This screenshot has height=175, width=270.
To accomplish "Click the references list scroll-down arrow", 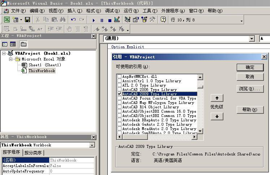I will coord(200,131).
